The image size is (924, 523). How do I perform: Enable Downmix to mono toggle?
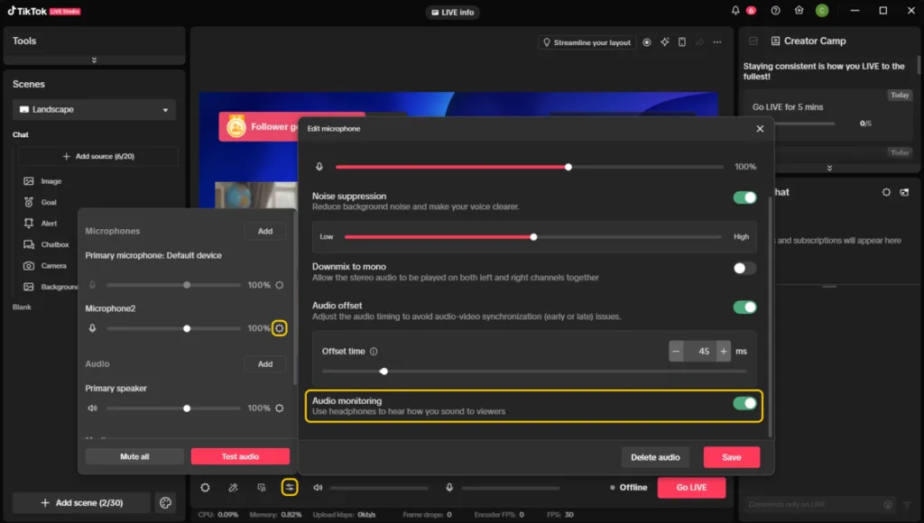tap(744, 268)
